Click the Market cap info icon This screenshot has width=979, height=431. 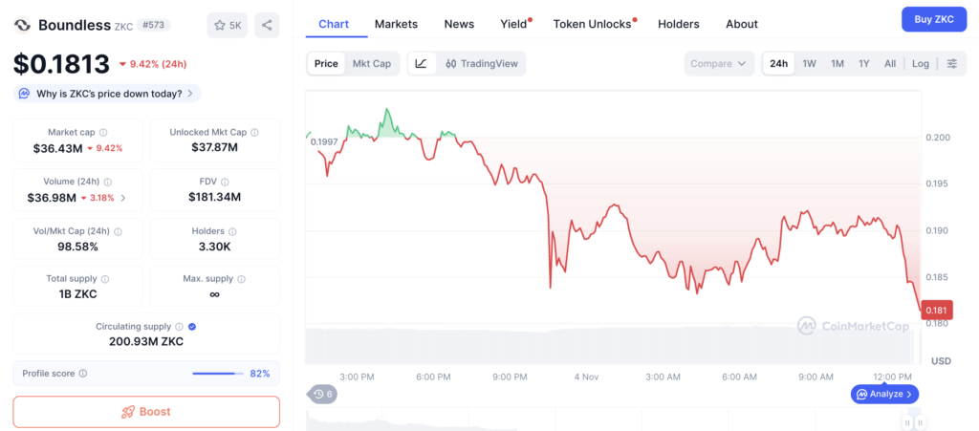click(103, 133)
